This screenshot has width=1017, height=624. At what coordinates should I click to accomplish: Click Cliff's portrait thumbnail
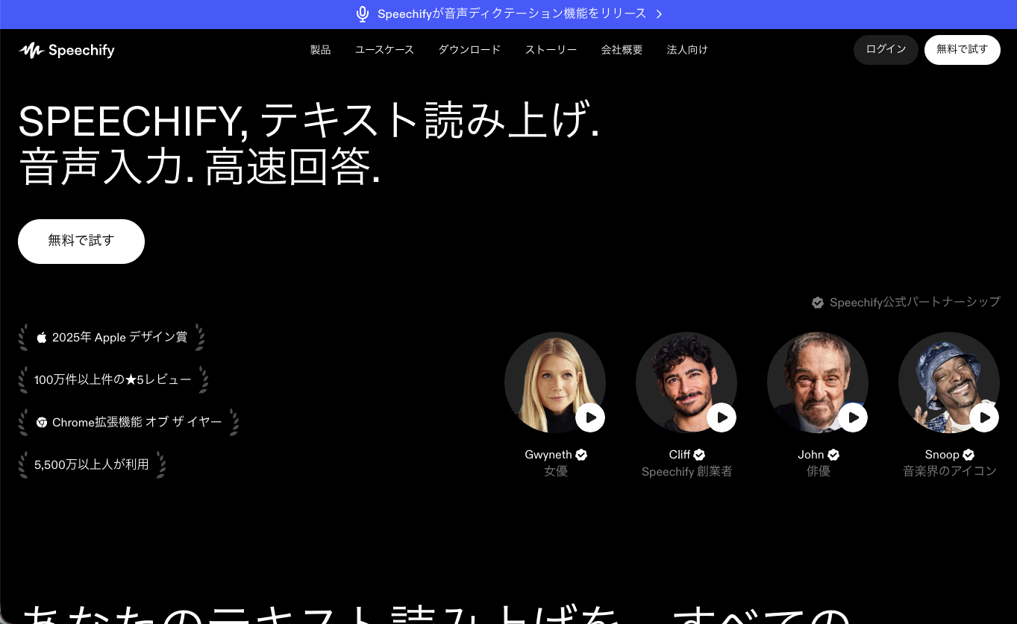point(686,382)
